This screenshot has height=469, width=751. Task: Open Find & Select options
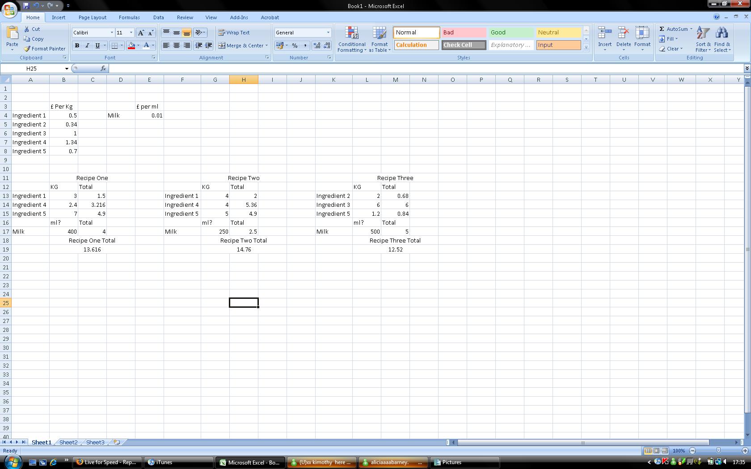point(722,39)
